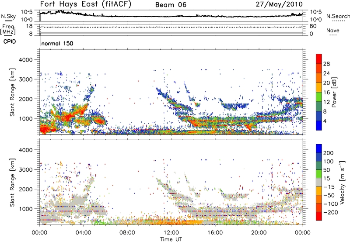
Task: Click the '24' power scale value
Action: pos(326,73)
